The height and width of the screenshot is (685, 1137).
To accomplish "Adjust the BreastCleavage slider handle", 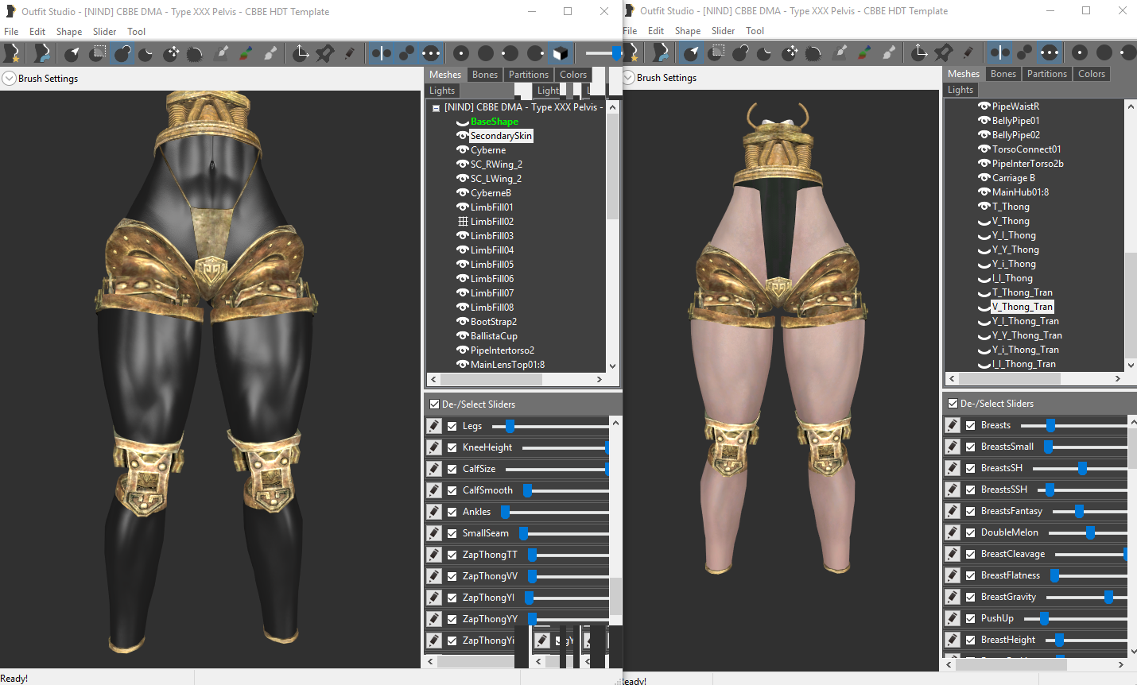I will (1125, 554).
